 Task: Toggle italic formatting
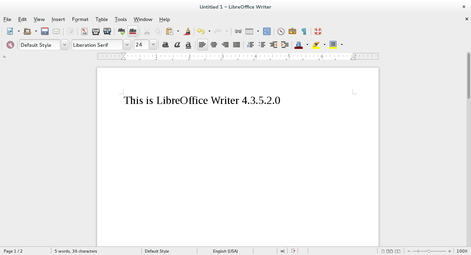click(x=177, y=45)
